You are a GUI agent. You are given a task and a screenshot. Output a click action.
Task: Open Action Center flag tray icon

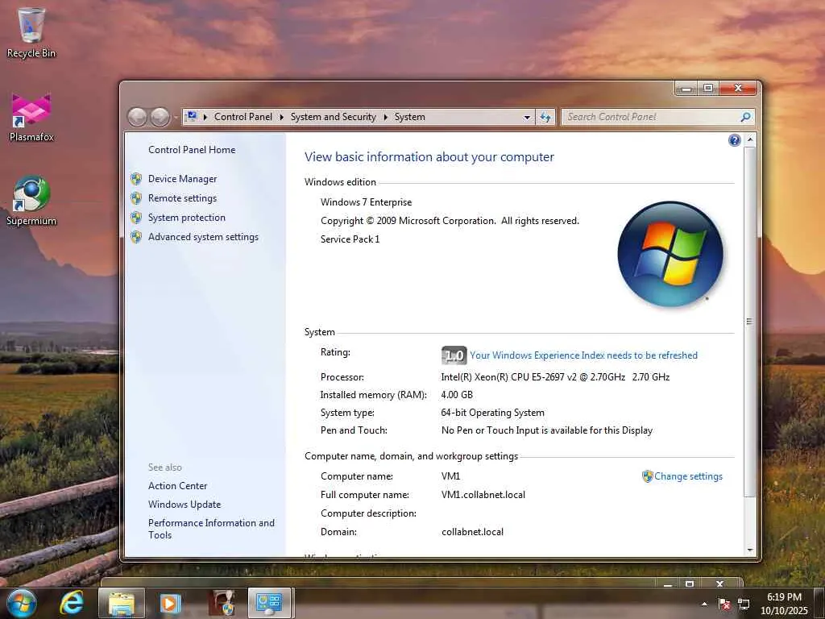pyautogui.click(x=724, y=604)
